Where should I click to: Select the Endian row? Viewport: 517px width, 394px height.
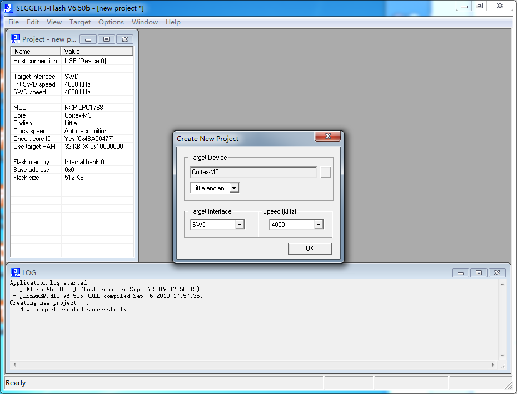tap(72, 123)
